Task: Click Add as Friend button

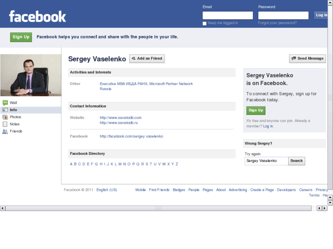Action: [x=147, y=58]
